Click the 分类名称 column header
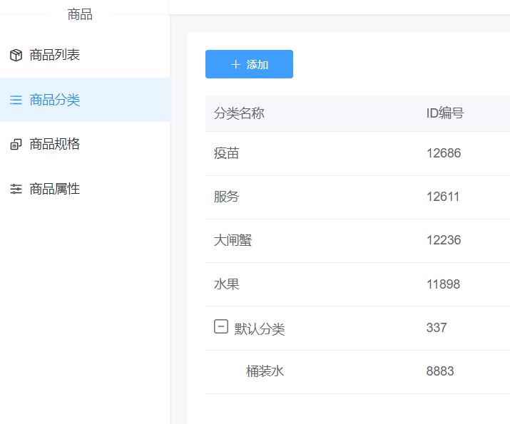The height and width of the screenshot is (424, 510). [239, 113]
